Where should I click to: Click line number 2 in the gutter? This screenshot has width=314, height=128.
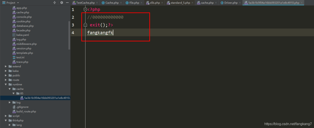tap(73, 17)
